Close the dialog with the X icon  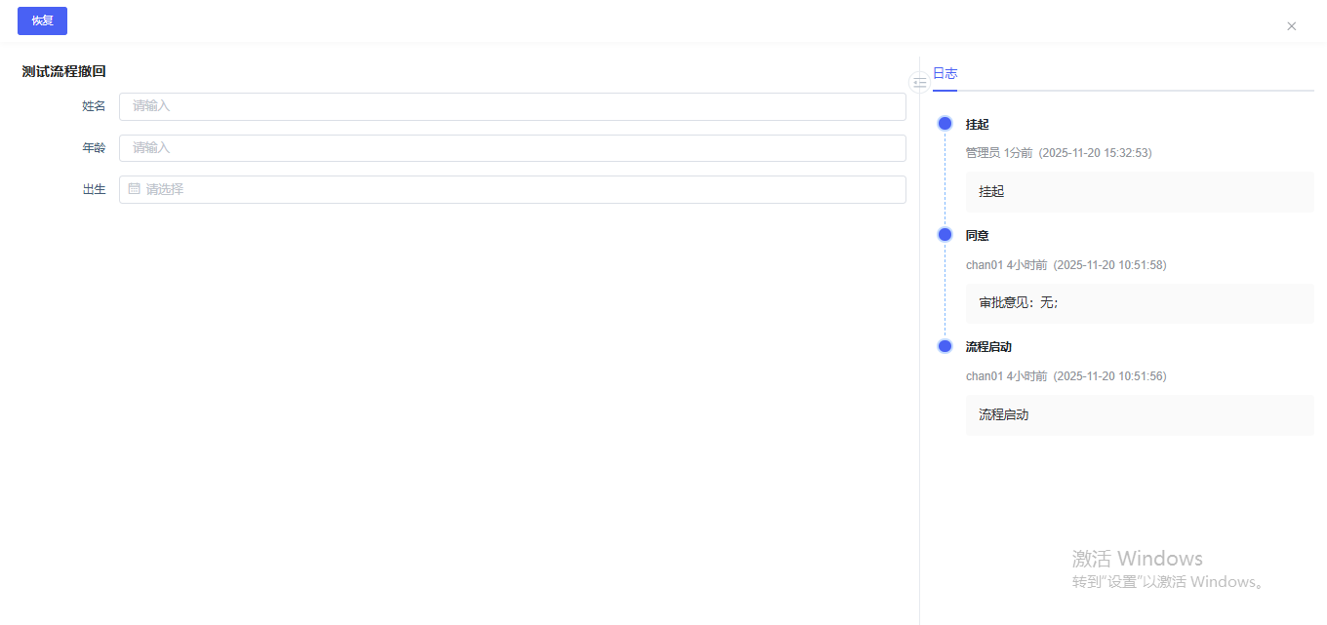point(1291,26)
